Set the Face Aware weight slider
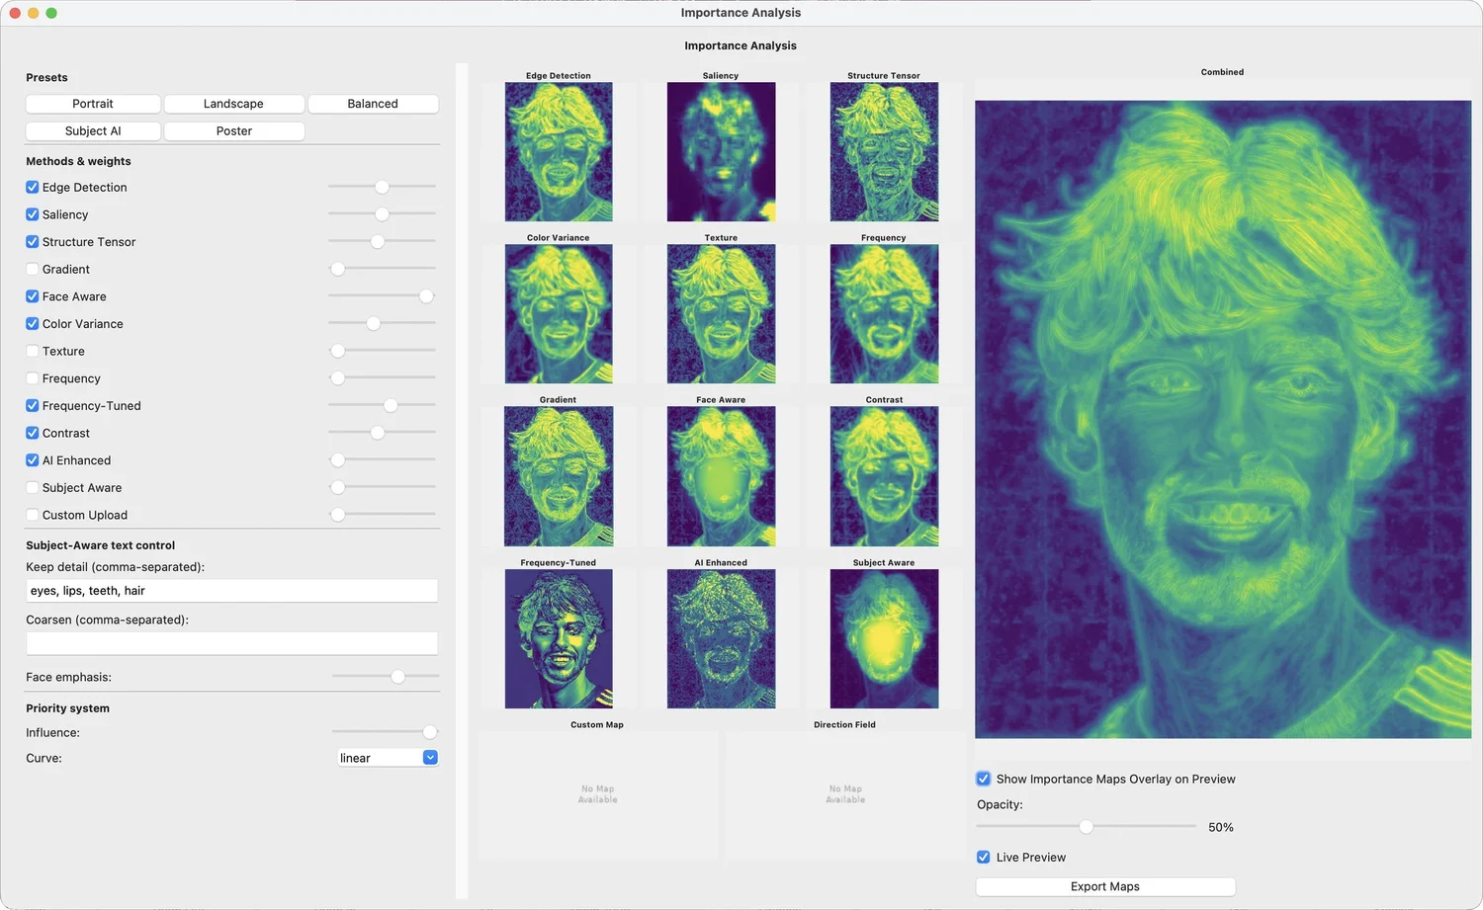 382,296
